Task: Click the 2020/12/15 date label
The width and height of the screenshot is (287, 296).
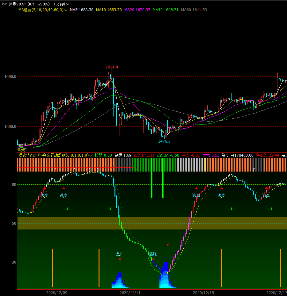Action: 203,293
